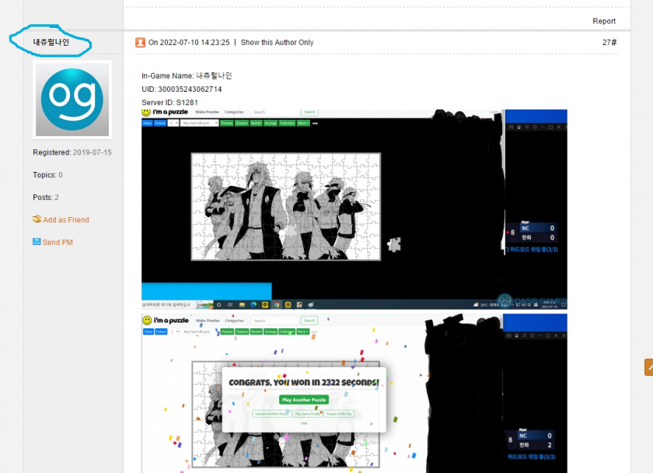This screenshot has width=653, height=473.
Task: Click the orange back-to-top arrow button
Action: click(x=648, y=366)
